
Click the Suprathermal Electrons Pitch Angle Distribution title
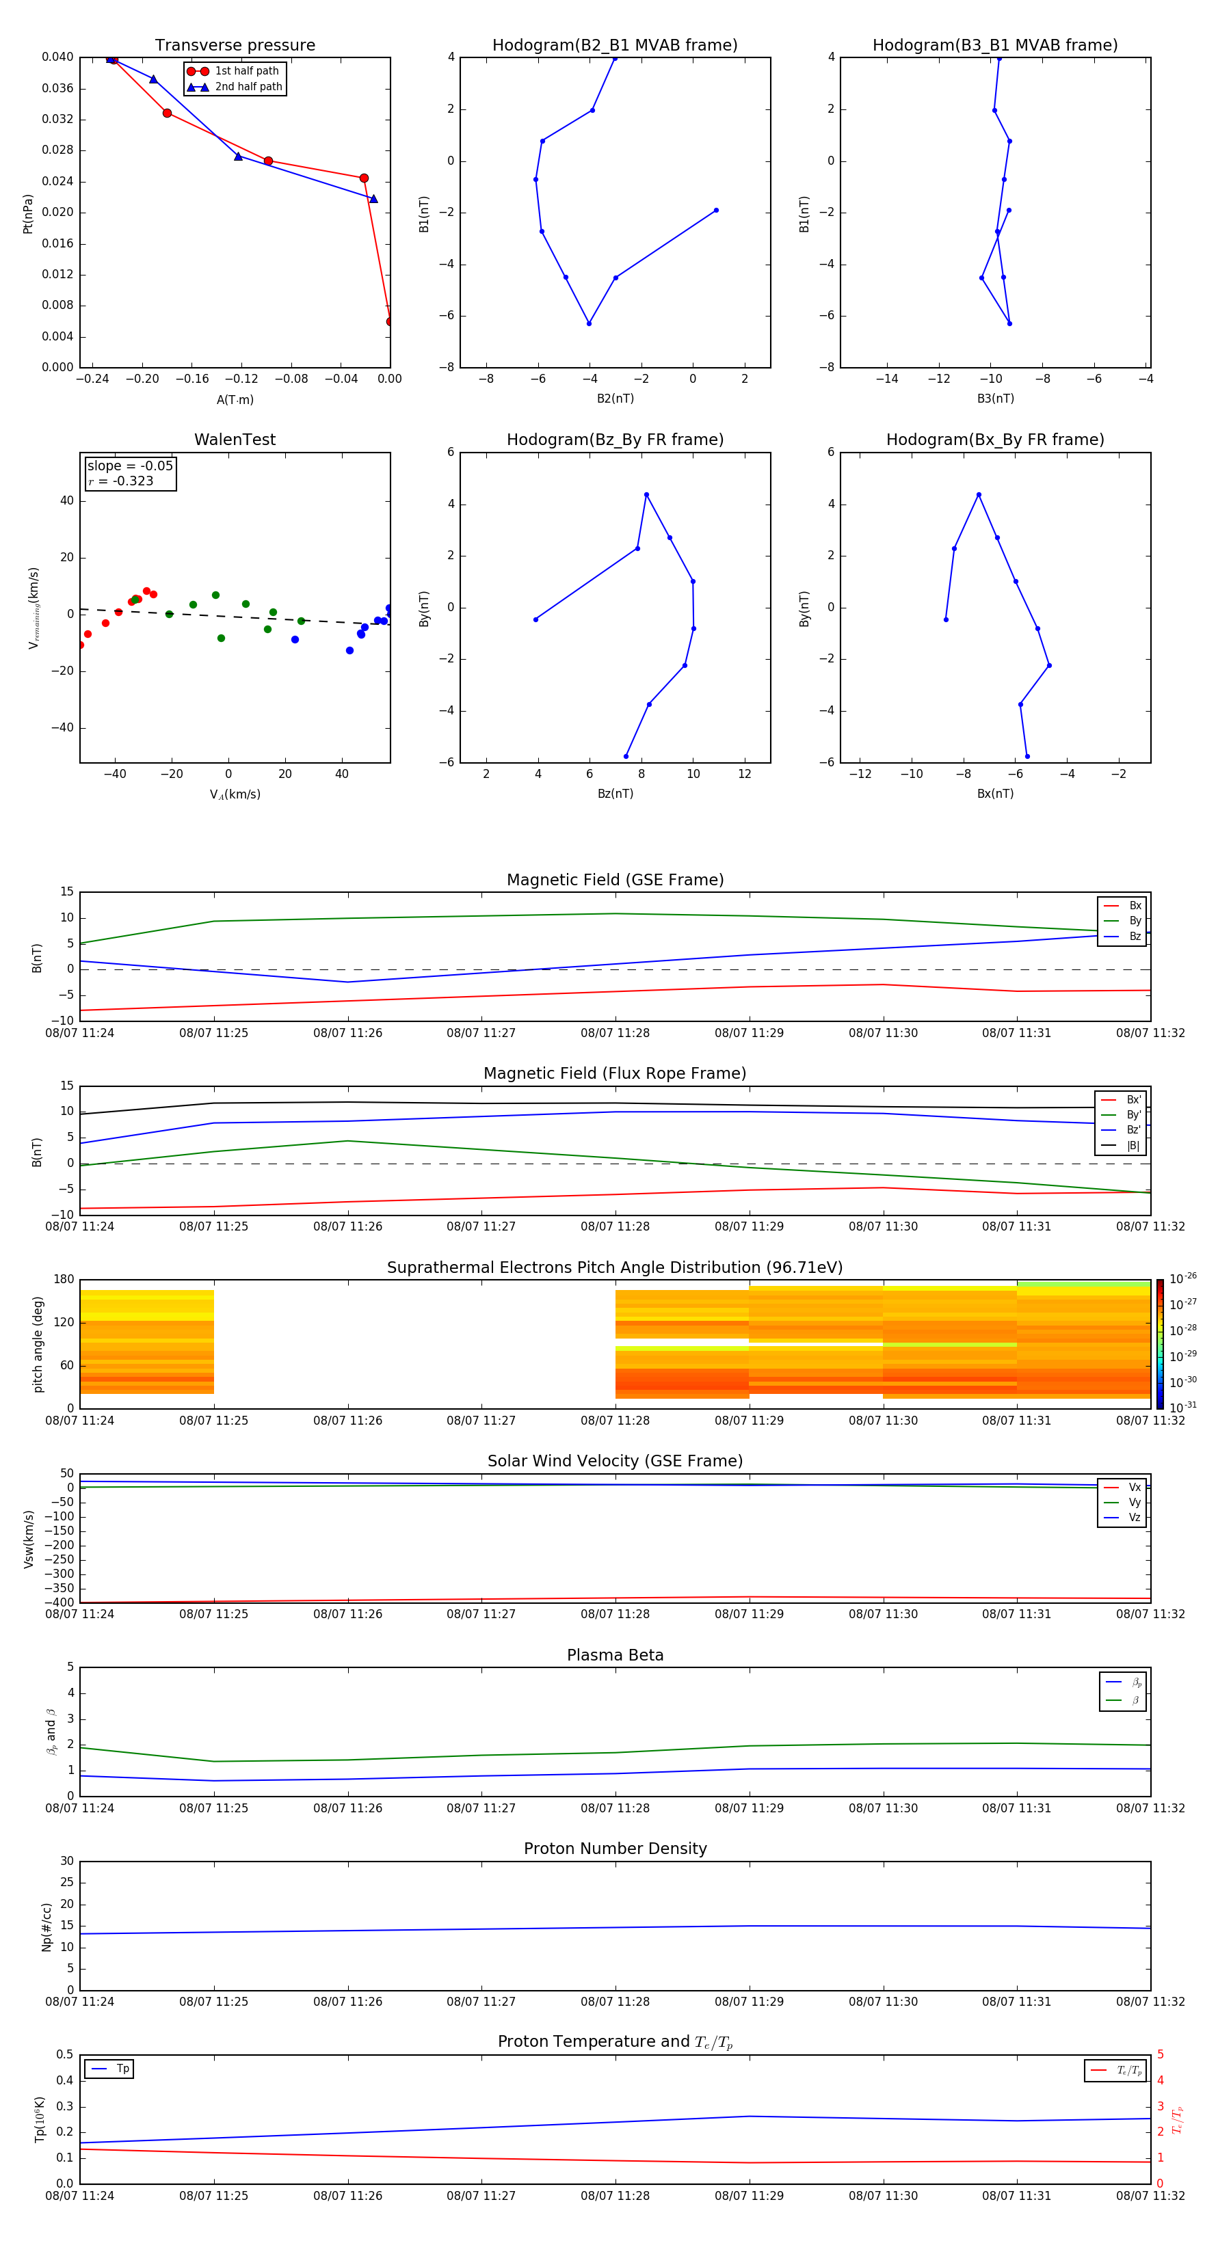615,1267
